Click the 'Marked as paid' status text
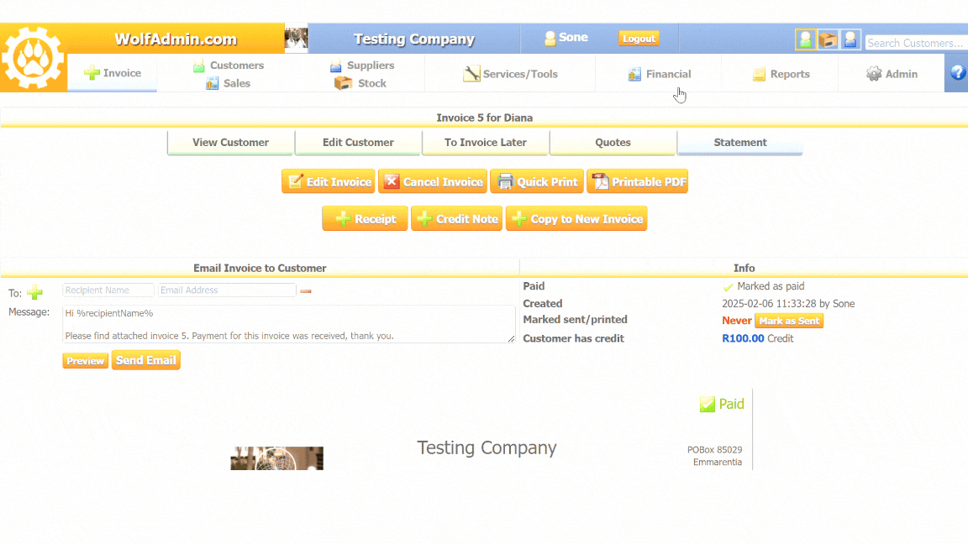 click(771, 286)
